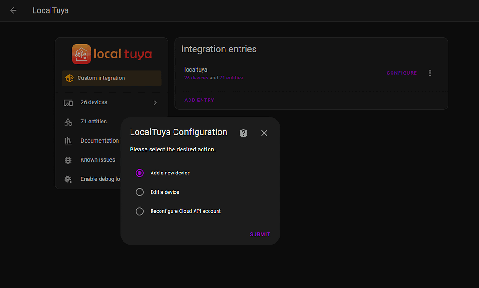
Task: Open the dialog help question mark
Action: [243, 133]
